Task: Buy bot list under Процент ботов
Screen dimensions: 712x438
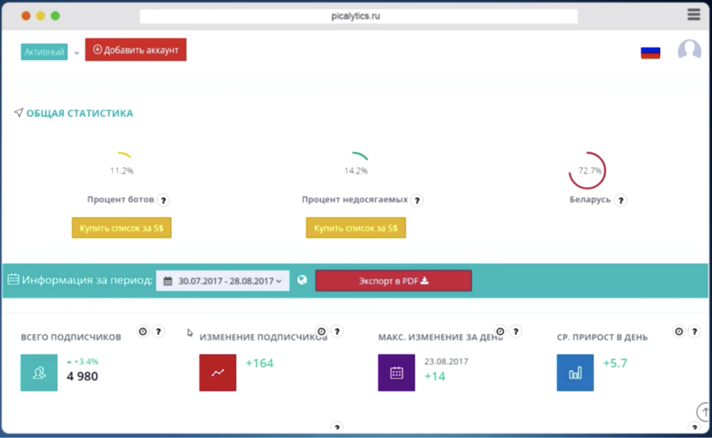Action: coord(122,228)
